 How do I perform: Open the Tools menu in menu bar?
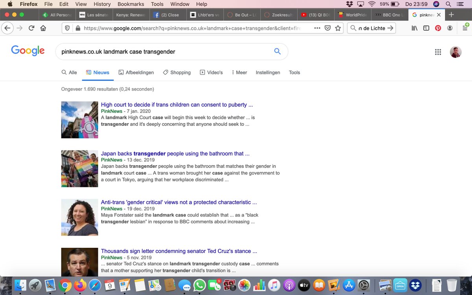(157, 4)
